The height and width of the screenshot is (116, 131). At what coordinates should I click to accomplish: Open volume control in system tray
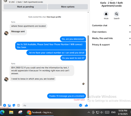click(102, 112)
